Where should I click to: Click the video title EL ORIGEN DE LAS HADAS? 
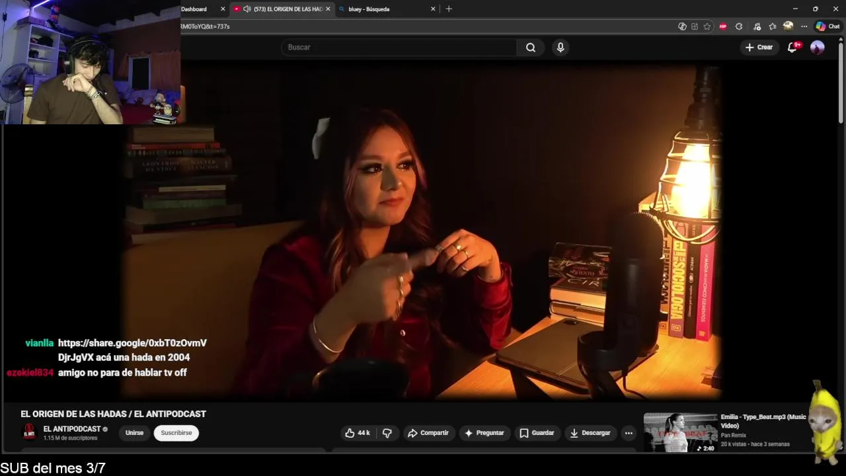113,414
